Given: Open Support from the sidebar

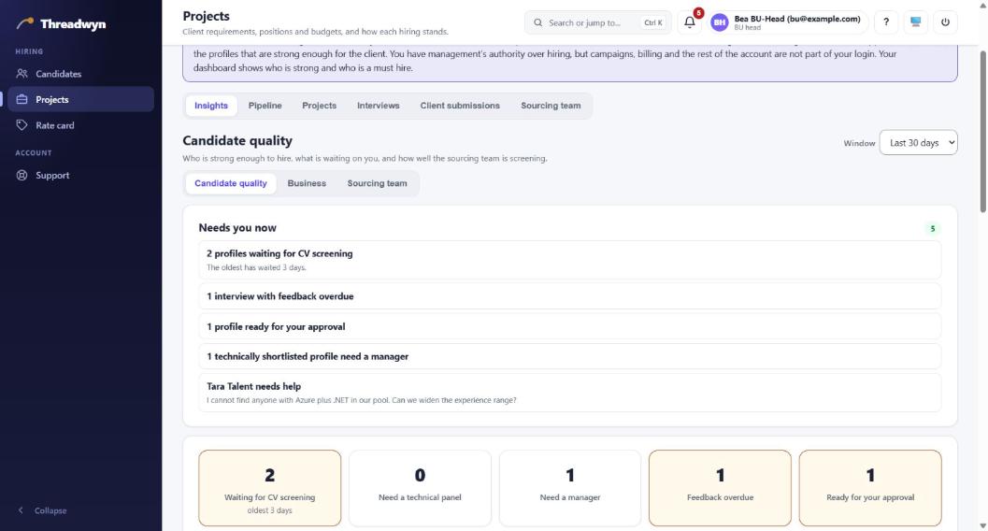Looking at the screenshot, I should pos(80,175).
